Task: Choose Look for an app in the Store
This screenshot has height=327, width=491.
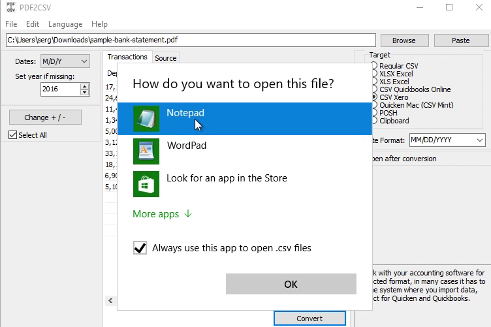Action: pyautogui.click(x=245, y=184)
